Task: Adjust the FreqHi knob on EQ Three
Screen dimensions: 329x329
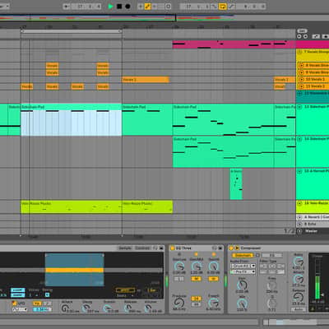Action: click(214, 303)
